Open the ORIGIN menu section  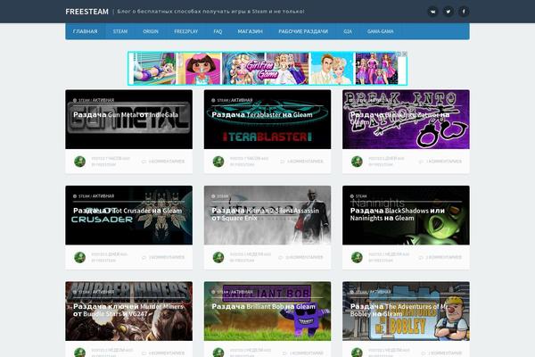click(x=151, y=31)
